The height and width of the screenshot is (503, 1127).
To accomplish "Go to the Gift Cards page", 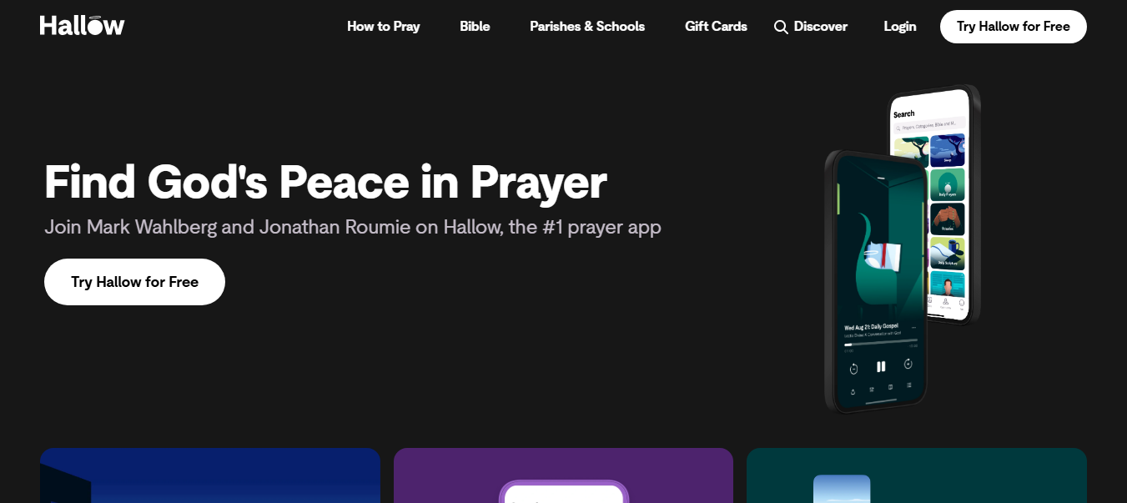I will (x=716, y=27).
